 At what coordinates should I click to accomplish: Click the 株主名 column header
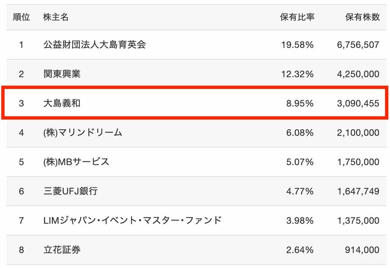56,17
